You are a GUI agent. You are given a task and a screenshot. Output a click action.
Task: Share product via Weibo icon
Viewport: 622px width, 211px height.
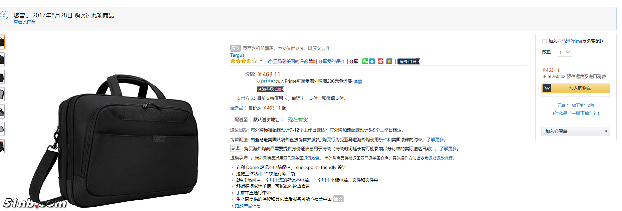(380, 61)
